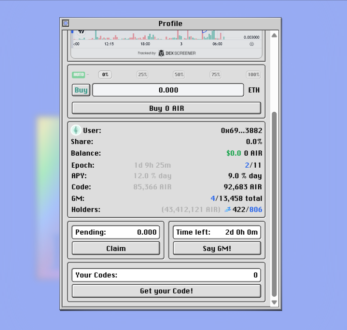Click the user address 0x69...3882
The width and height of the screenshot is (347, 330).
[x=241, y=131]
